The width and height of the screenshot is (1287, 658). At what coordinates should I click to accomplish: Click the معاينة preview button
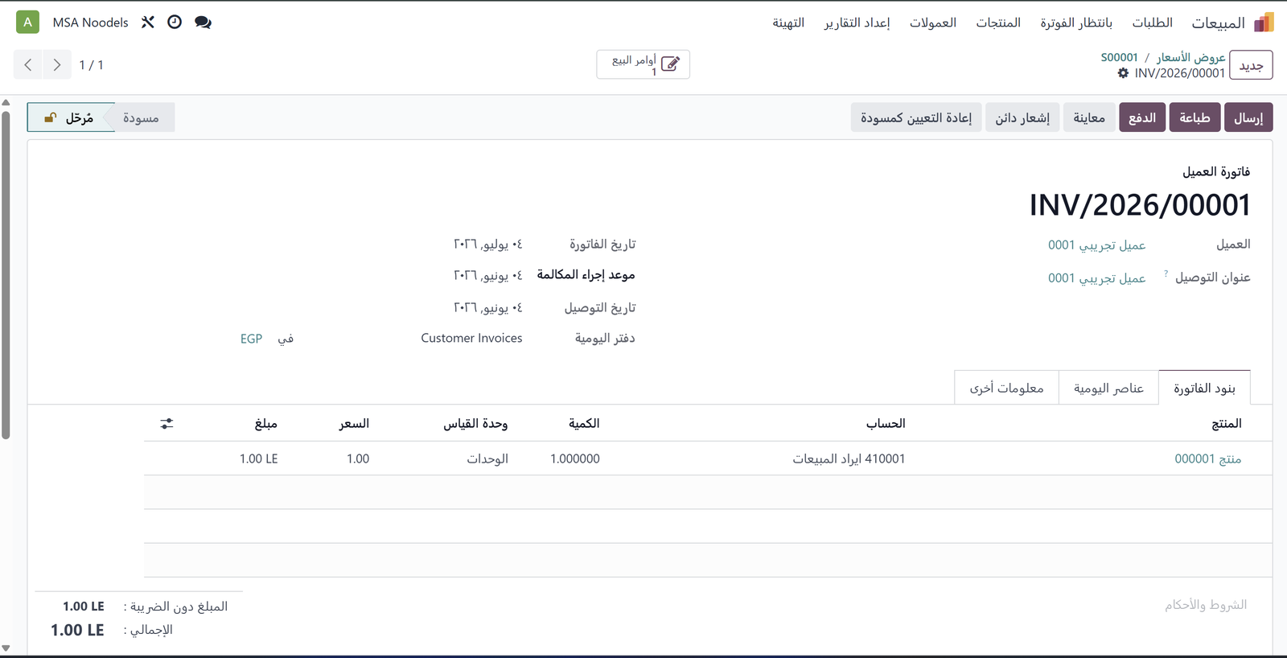tap(1089, 117)
